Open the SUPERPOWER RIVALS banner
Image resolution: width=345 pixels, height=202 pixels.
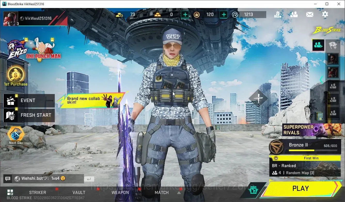[312, 130]
